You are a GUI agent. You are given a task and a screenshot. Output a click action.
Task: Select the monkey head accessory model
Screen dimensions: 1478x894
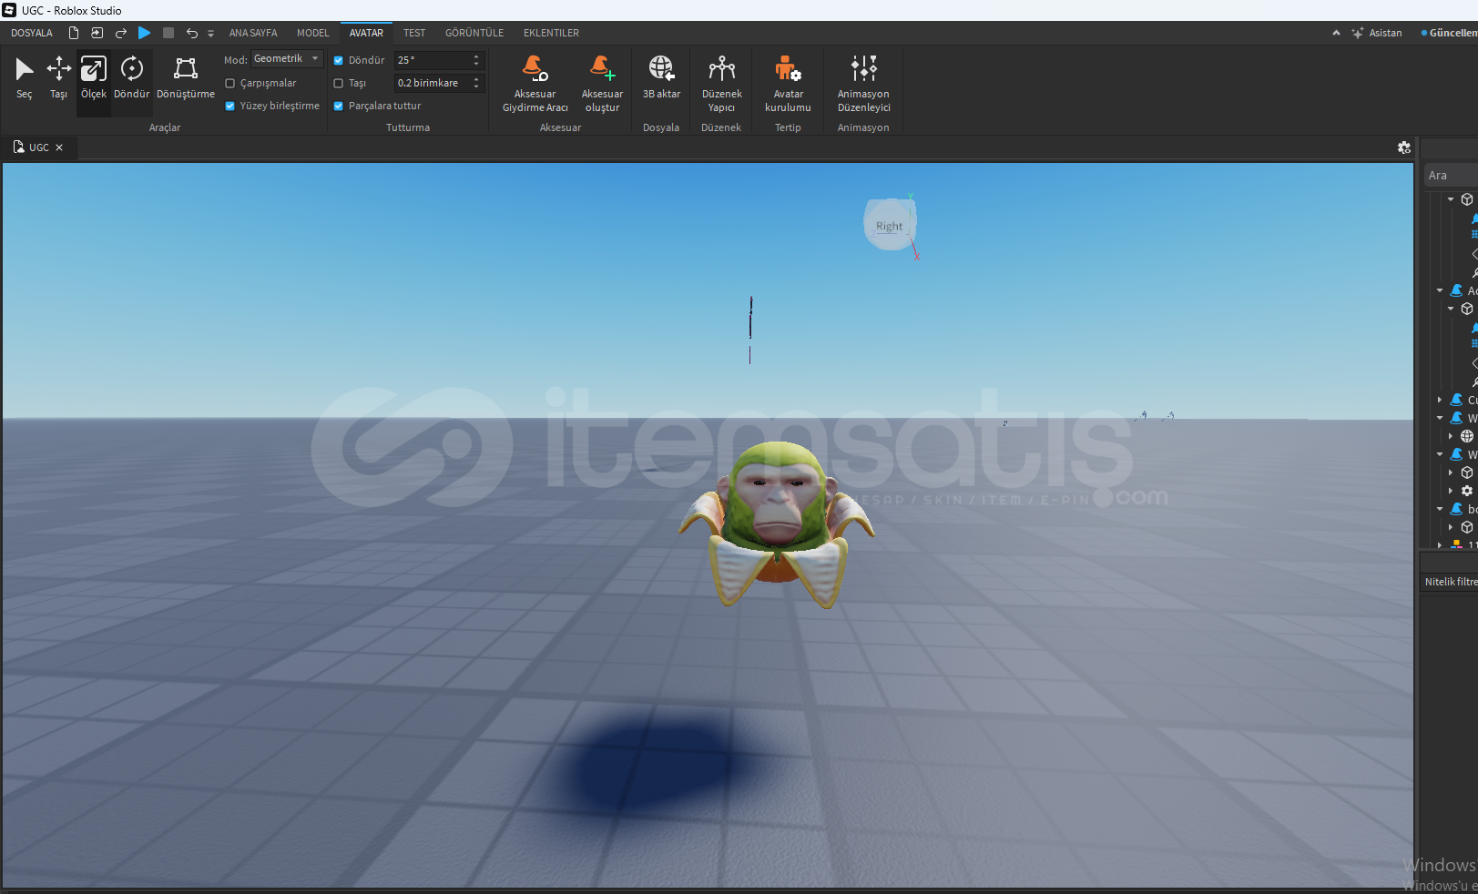(x=777, y=524)
